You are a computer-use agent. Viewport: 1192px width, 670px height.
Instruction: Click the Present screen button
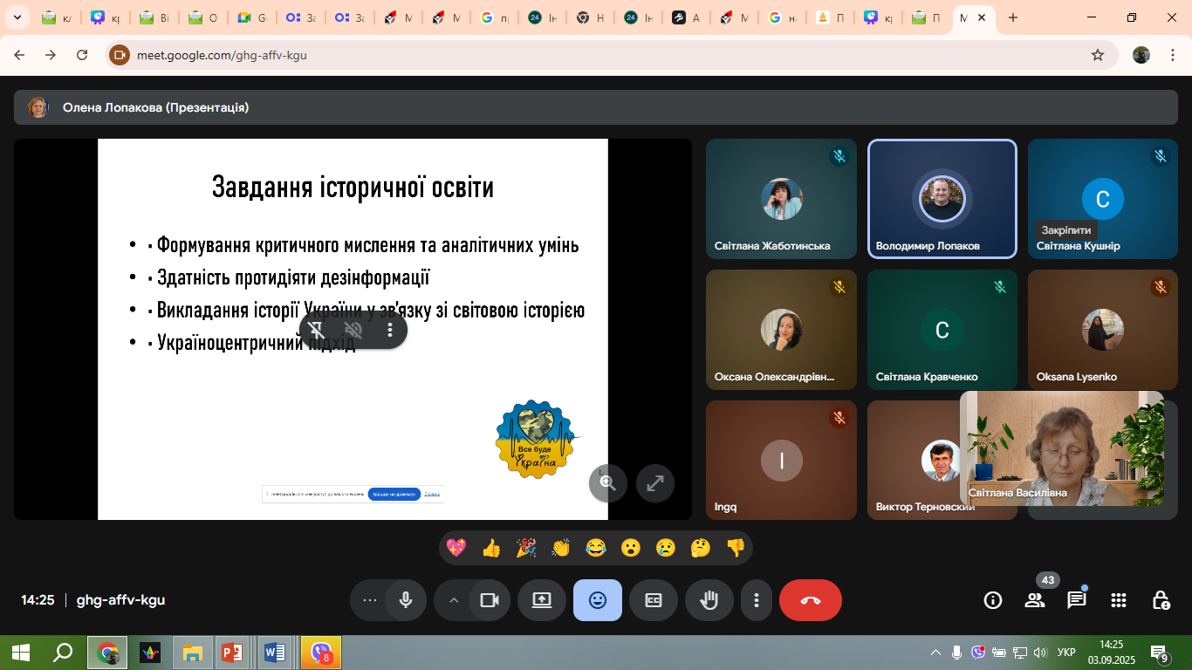coord(542,600)
